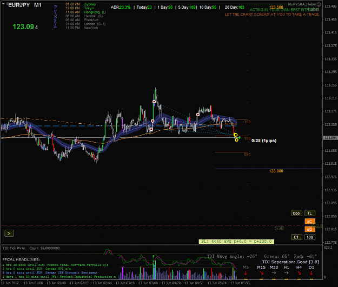
Task: Click the M5 red down arrow
Action: [x=246, y=273]
